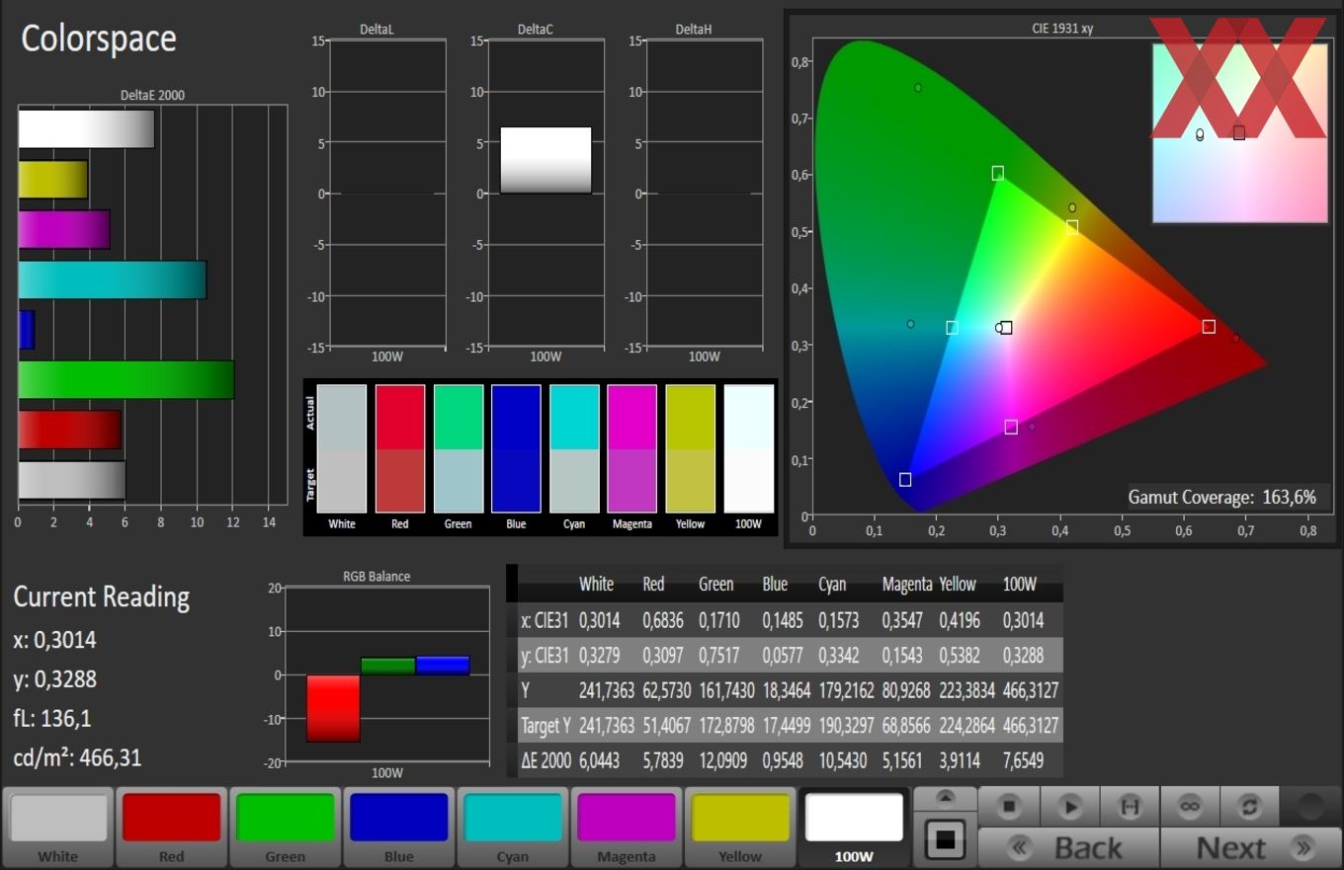Click the ΔE 2000 row label

546,761
